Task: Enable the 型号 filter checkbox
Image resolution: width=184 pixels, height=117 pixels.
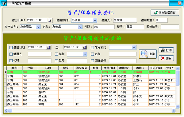Action: (56, 61)
